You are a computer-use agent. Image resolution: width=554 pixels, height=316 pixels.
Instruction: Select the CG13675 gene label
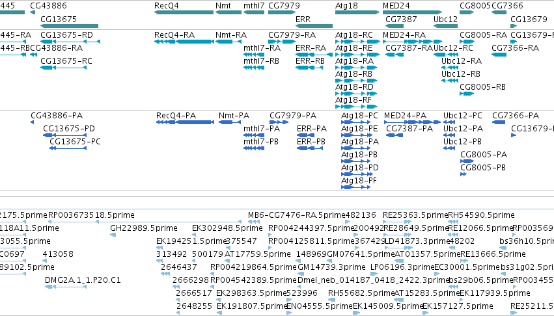59,19
